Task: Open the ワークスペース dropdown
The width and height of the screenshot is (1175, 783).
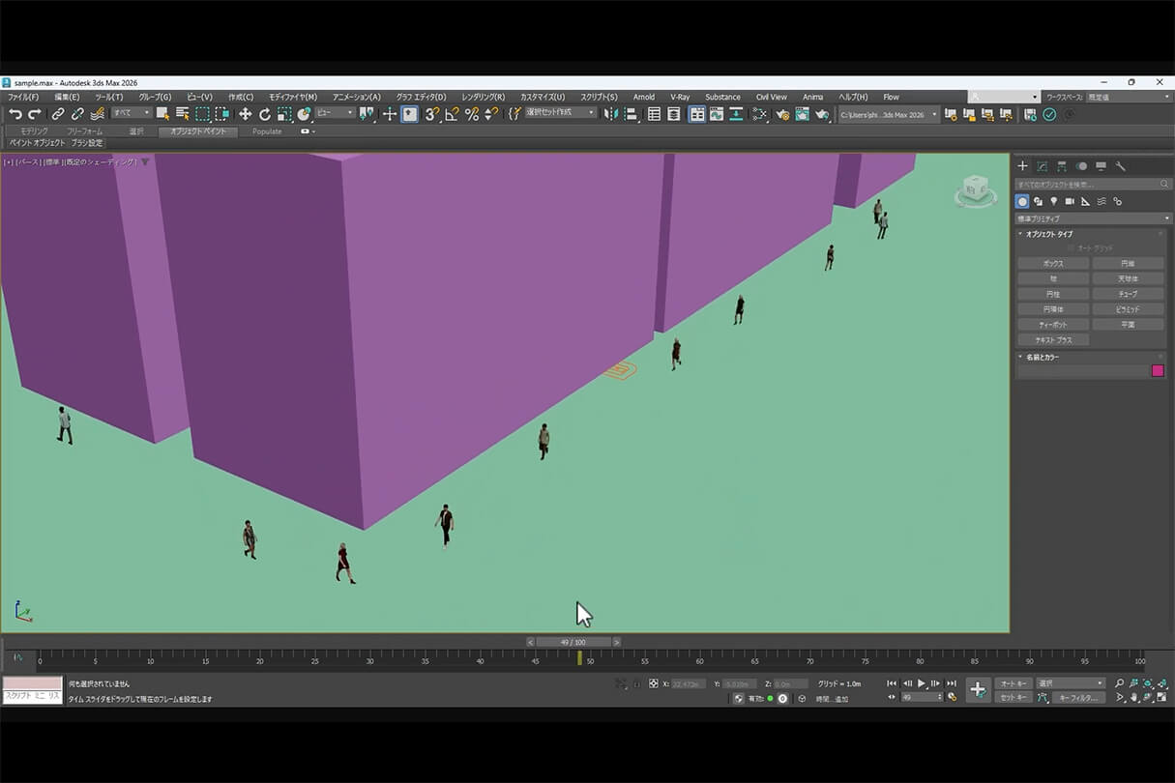Action: (x=1127, y=97)
